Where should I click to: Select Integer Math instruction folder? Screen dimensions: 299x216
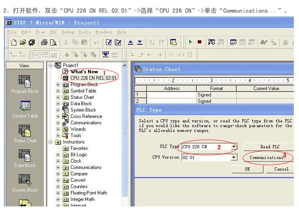point(83,199)
